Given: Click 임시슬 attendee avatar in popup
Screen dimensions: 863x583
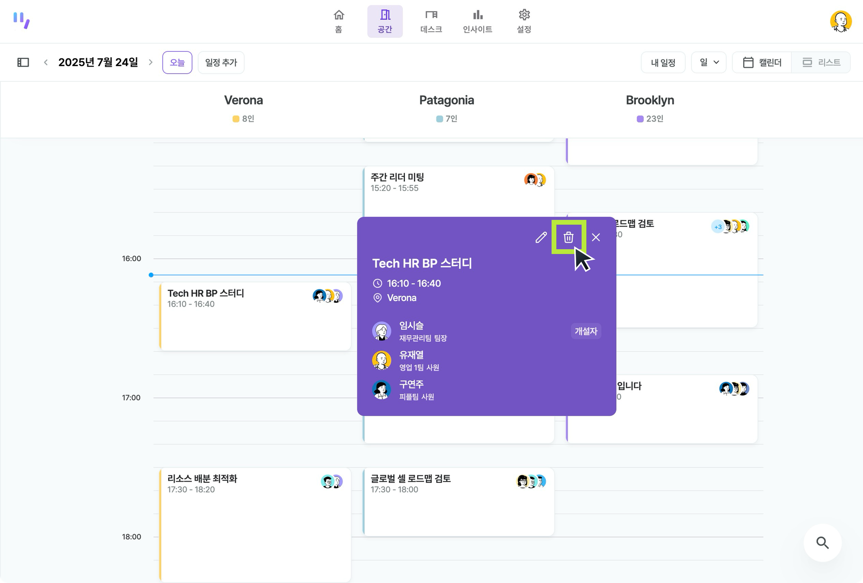Looking at the screenshot, I should (381, 331).
